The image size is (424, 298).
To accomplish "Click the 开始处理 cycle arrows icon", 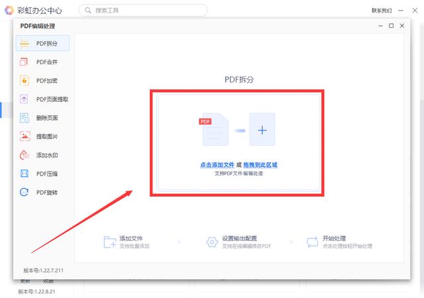I will pyautogui.click(x=312, y=242).
